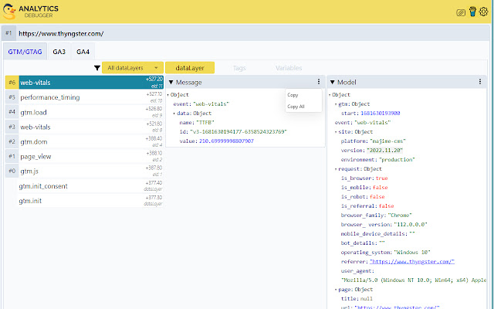Screen dimensions: 494x309
Task: Open settings via the gear icon
Action: (483, 12)
